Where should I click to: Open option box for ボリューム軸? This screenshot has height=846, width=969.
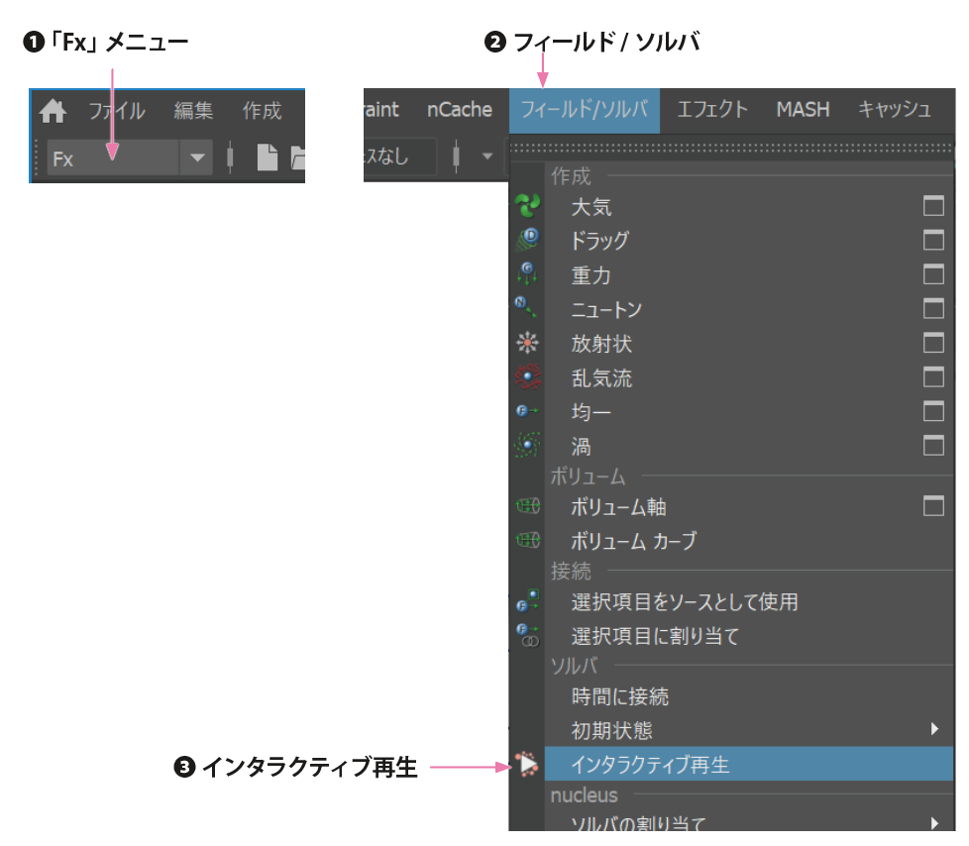pyautogui.click(x=932, y=506)
